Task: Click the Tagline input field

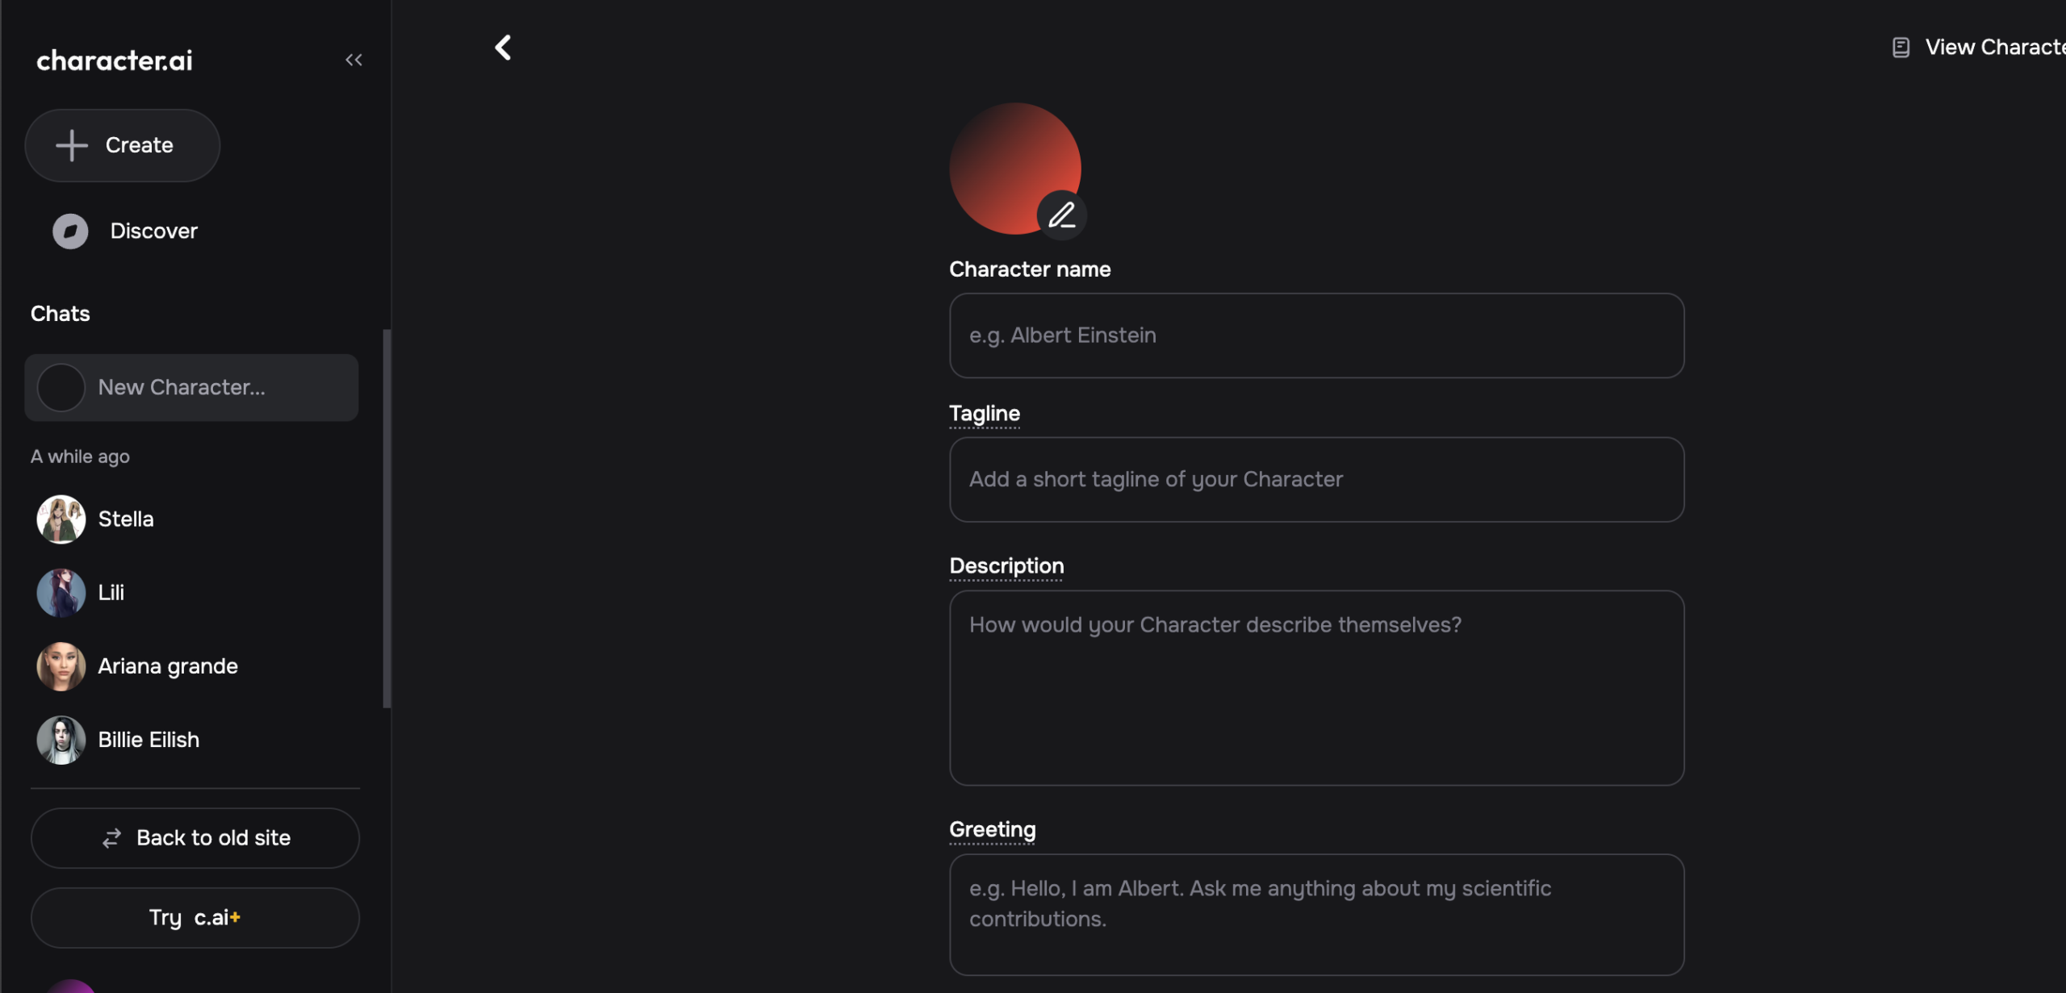Action: pos(1316,480)
